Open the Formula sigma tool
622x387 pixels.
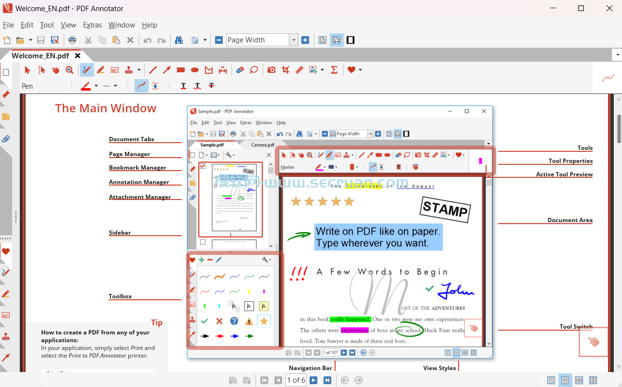click(334, 70)
